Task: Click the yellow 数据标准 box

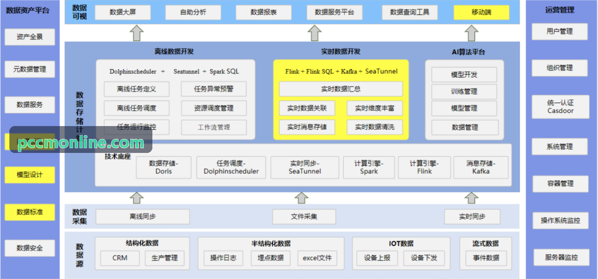Action: tap(30, 212)
